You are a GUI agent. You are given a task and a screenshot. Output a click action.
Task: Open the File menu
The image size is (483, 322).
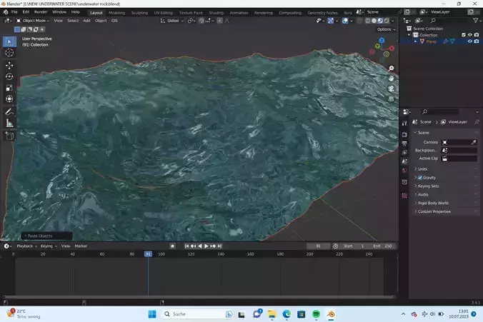14,12
